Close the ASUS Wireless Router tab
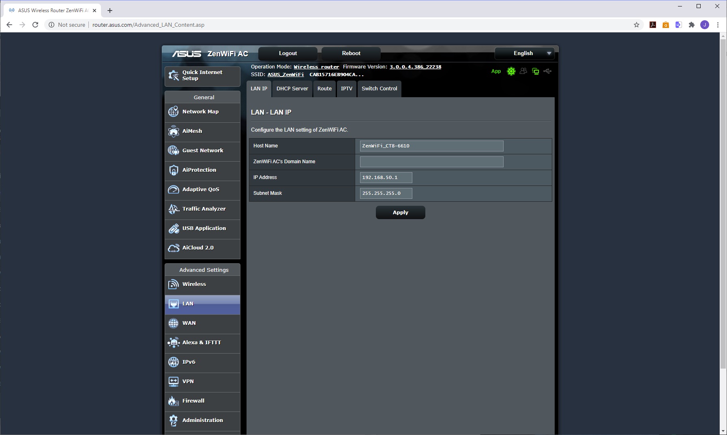This screenshot has height=435, width=727. click(x=94, y=11)
